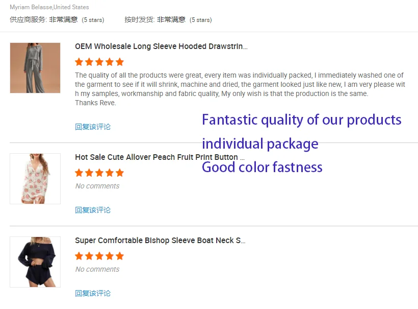Click reply link under the peach print review

93,210
